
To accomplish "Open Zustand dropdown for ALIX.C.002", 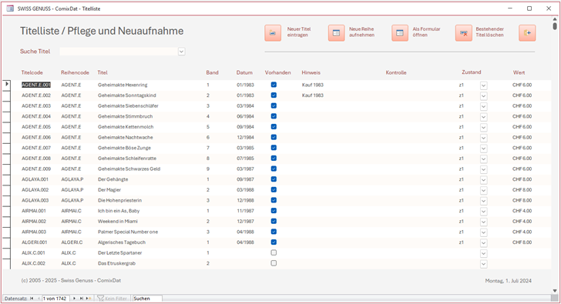I will pyautogui.click(x=484, y=264).
